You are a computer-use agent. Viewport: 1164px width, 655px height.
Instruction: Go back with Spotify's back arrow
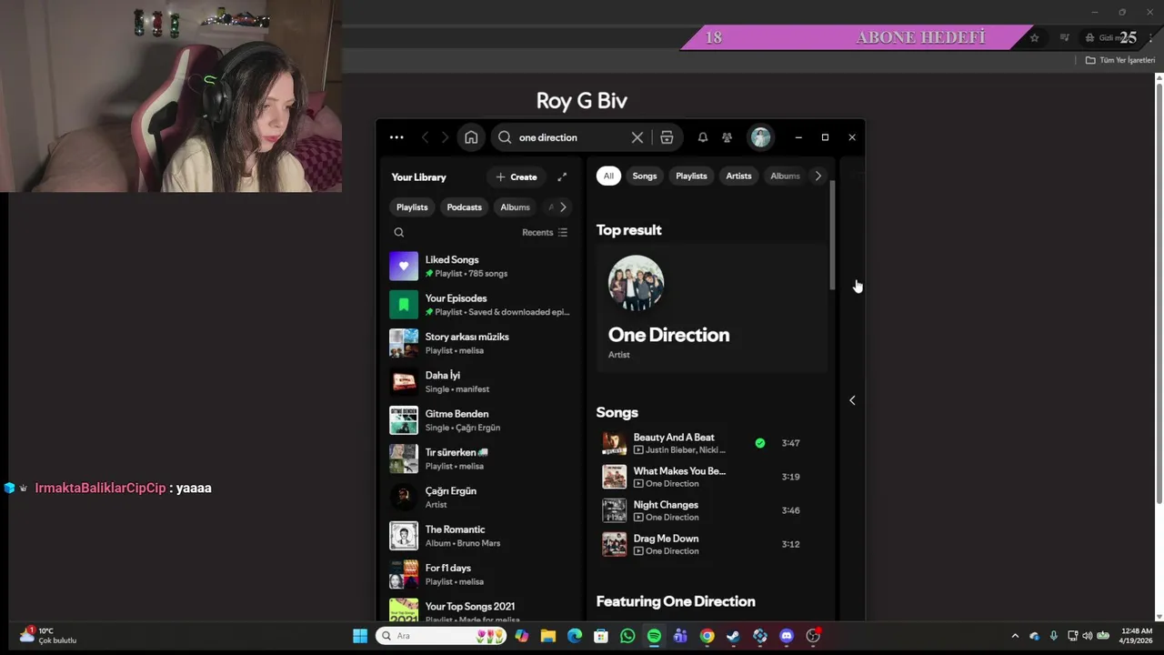pyautogui.click(x=425, y=137)
